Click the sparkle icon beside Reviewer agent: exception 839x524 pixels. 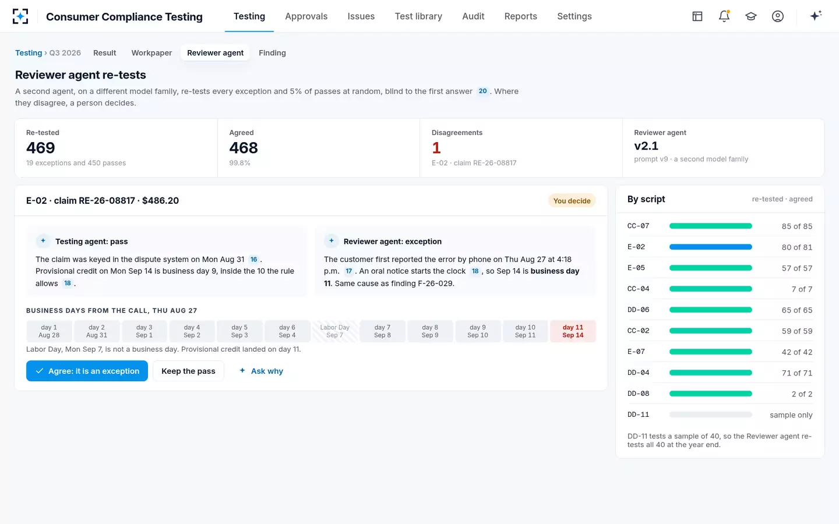tap(332, 241)
